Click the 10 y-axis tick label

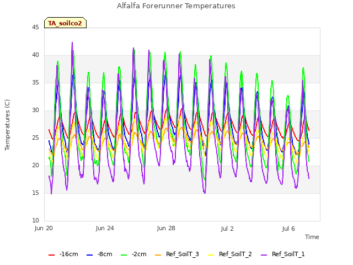tap(35, 221)
